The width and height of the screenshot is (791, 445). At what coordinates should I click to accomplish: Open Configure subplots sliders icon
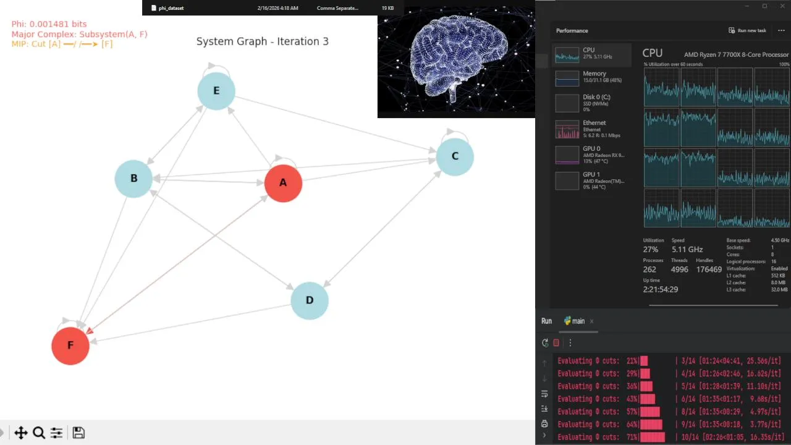coord(56,433)
